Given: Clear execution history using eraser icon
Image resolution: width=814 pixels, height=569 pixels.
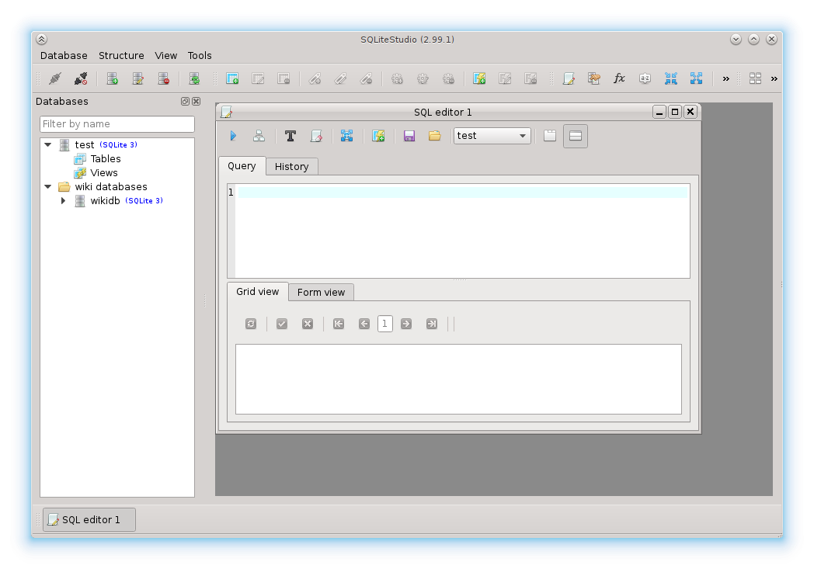Looking at the screenshot, I should pos(316,136).
